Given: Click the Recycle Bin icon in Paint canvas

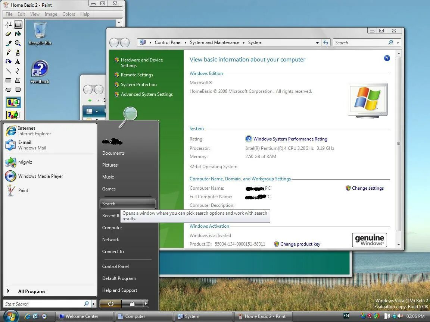Looking at the screenshot, I should coord(40,34).
